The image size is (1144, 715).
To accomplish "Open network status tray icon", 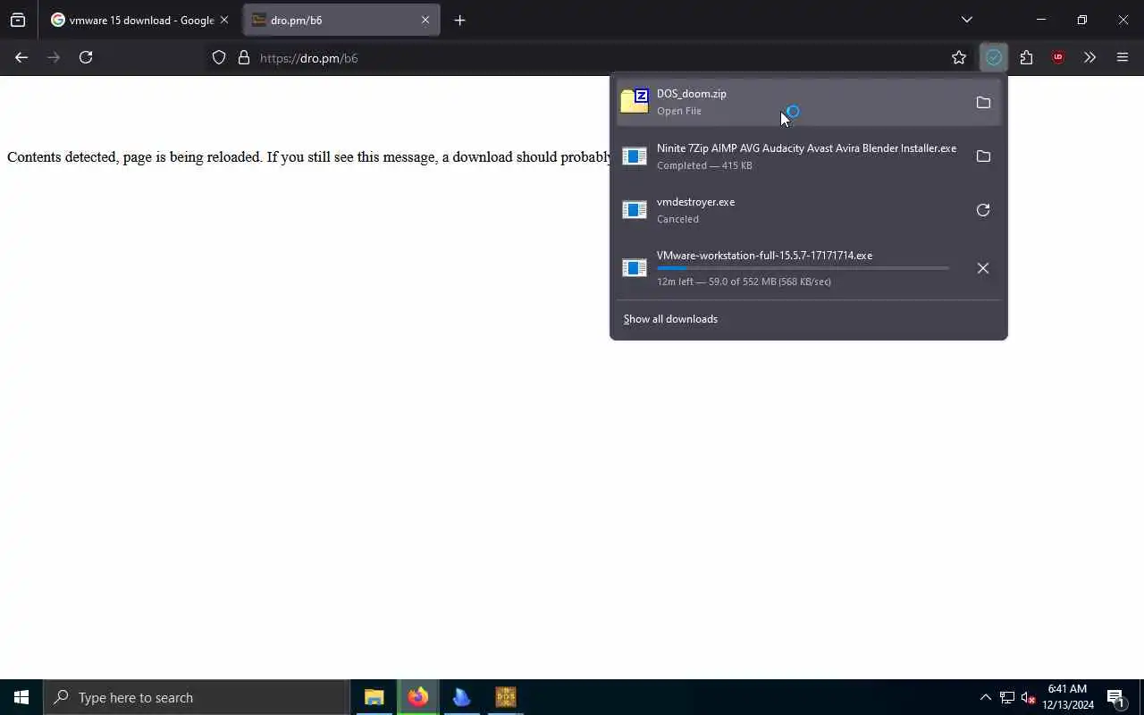I will (1007, 697).
